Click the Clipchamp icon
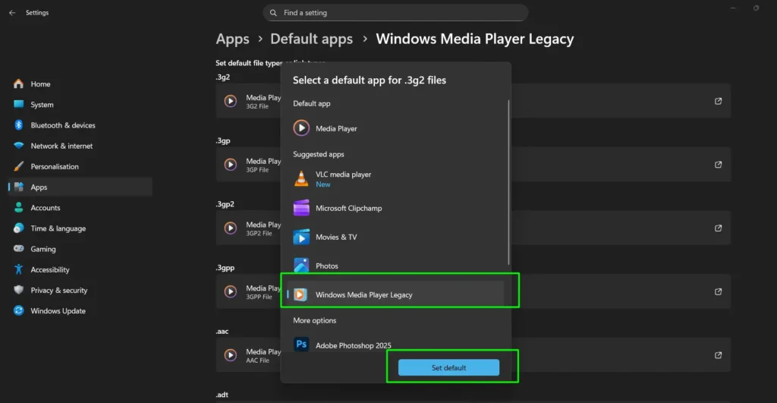This screenshot has width=777, height=403. click(301, 208)
